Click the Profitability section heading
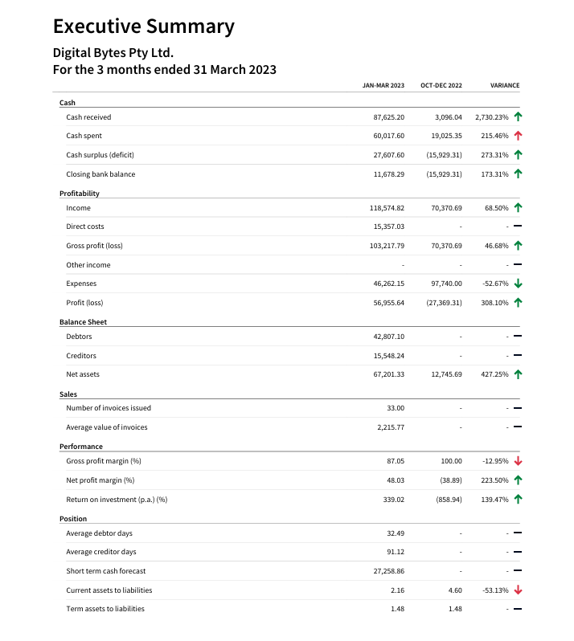 pyautogui.click(x=80, y=194)
